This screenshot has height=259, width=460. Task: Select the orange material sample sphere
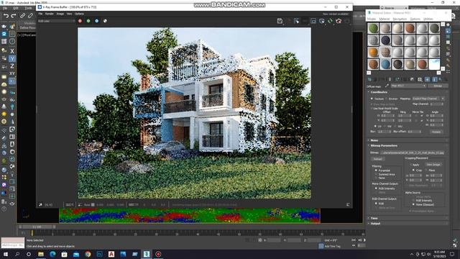click(x=373, y=53)
